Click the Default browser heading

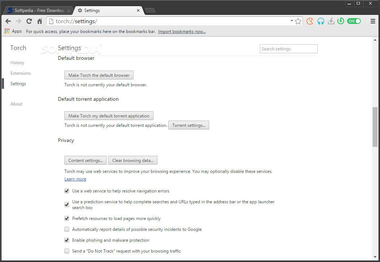click(x=76, y=58)
